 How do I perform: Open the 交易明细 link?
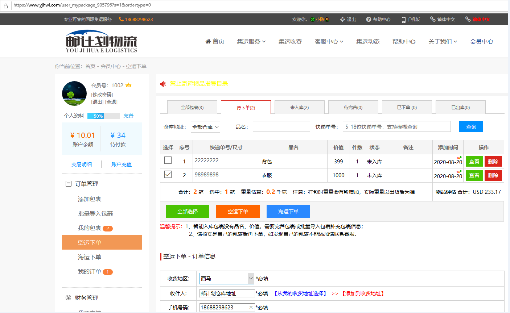(x=82, y=164)
